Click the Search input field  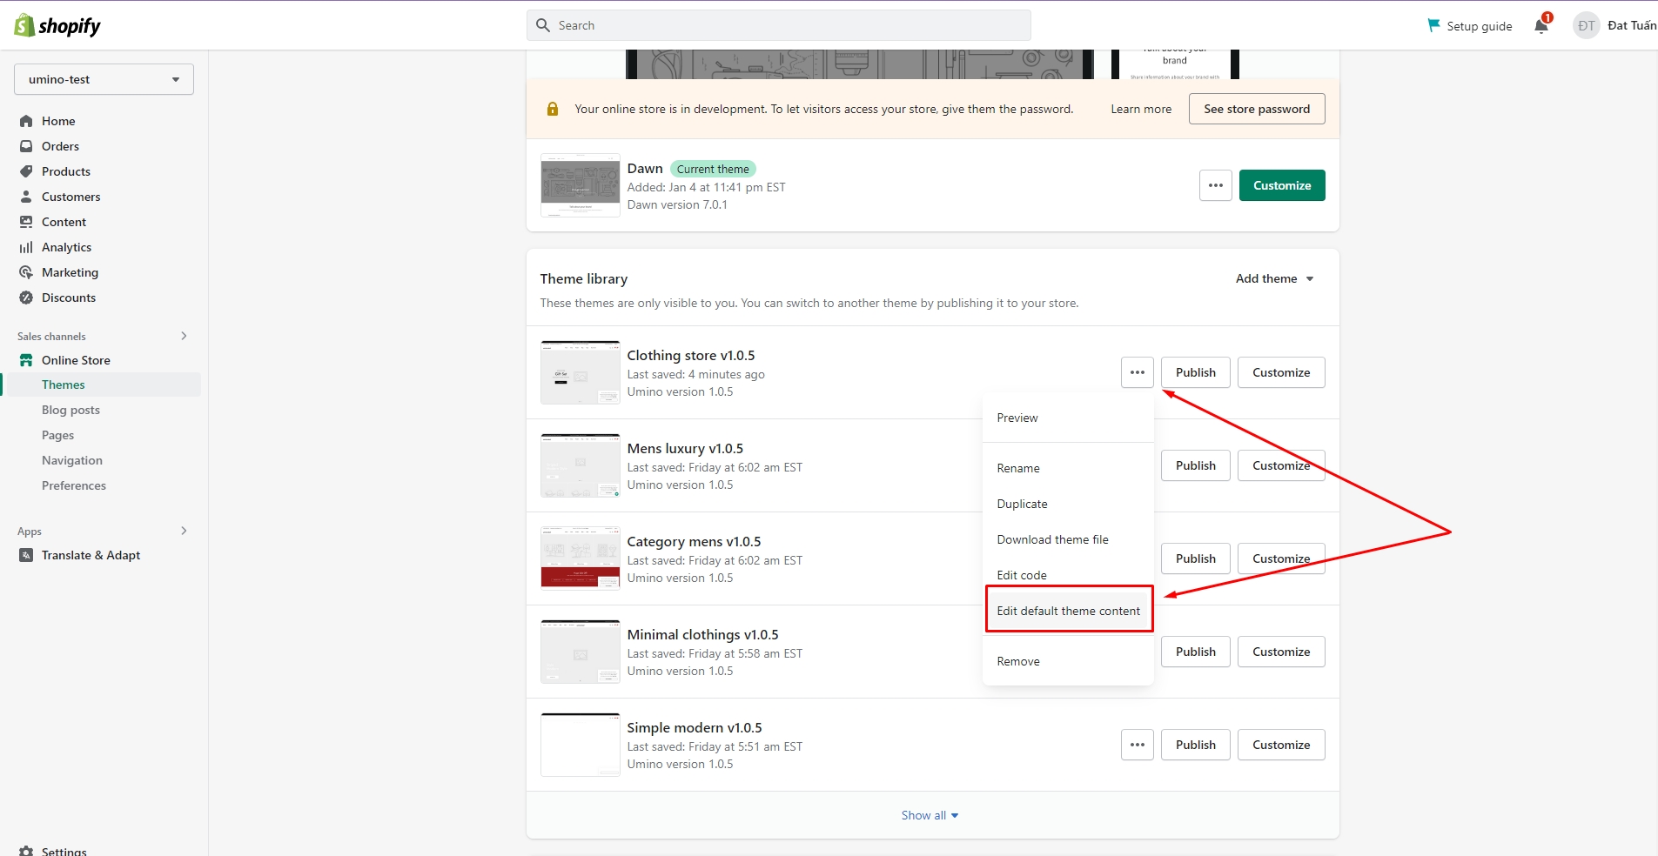(x=778, y=25)
